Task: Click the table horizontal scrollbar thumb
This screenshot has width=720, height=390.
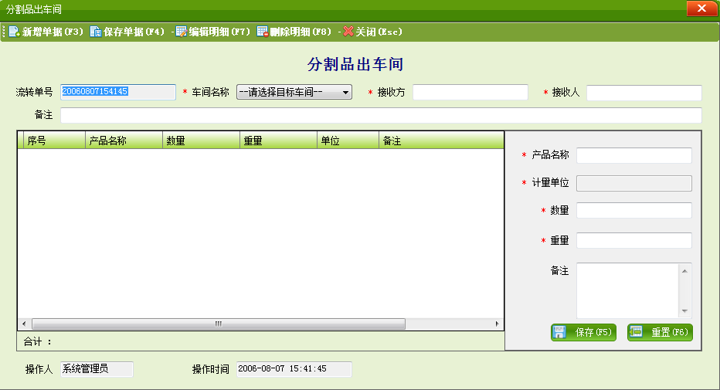Action: click(x=219, y=324)
